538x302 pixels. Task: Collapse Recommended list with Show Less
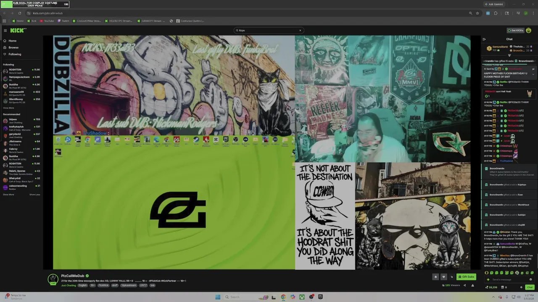(x=35, y=195)
